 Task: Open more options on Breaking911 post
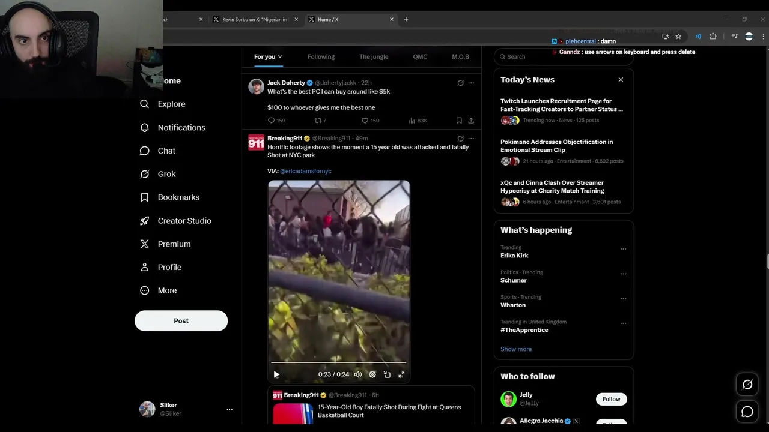(471, 139)
